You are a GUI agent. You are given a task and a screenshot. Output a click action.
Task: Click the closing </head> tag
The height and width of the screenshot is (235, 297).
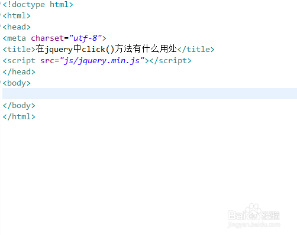[x=19, y=72]
